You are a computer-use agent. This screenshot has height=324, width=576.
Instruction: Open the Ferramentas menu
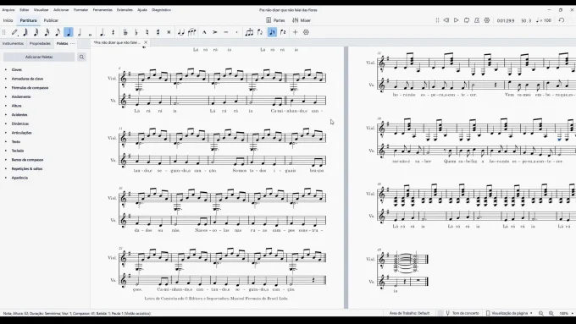(x=102, y=10)
